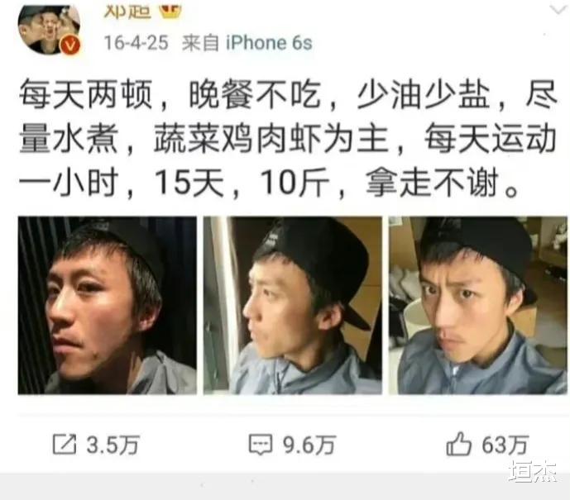Open comments via the speech bubble icon

pyautogui.click(x=261, y=445)
